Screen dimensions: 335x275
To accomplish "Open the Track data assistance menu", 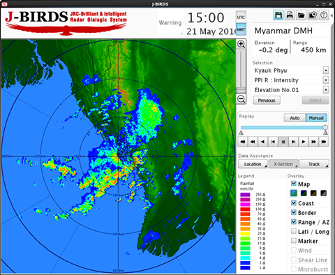I will click(x=314, y=164).
